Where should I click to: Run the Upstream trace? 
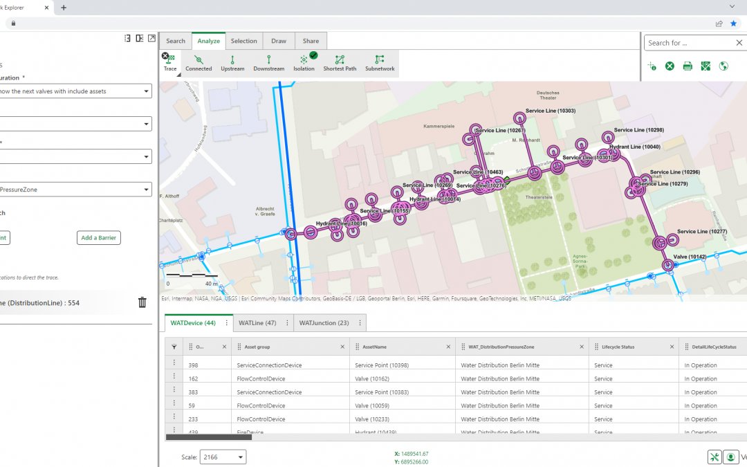coord(232,62)
